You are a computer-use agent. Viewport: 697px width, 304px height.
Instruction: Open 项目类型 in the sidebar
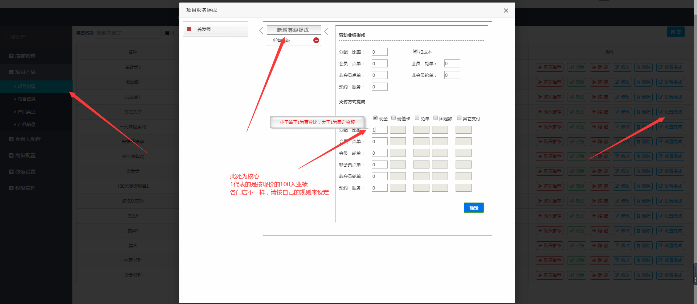[36, 87]
